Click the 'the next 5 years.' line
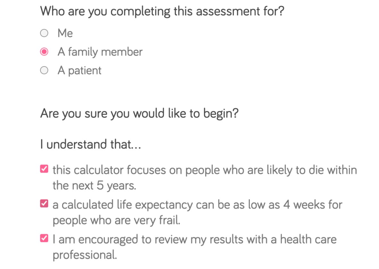This screenshot has width=379, height=269. pos(94,185)
